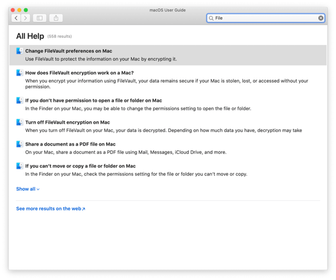Screen dimensions: 336x280
Task: Click Finder icon beside can't move or copy
Action: click(19, 166)
